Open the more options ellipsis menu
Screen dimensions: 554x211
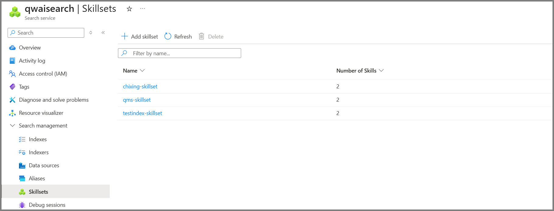(x=143, y=9)
